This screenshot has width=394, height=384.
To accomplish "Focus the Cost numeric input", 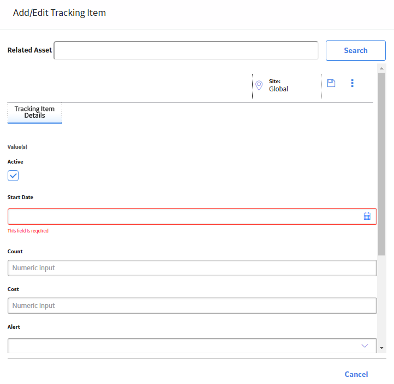I will point(192,306).
